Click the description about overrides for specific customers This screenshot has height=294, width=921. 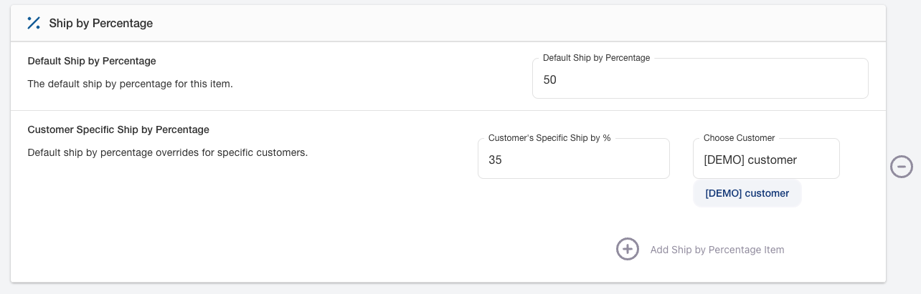point(167,152)
